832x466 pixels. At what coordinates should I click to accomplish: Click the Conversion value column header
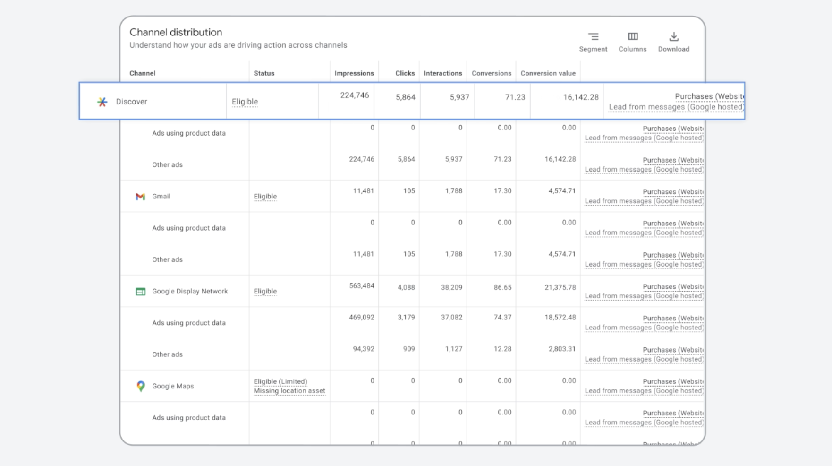[x=548, y=73]
